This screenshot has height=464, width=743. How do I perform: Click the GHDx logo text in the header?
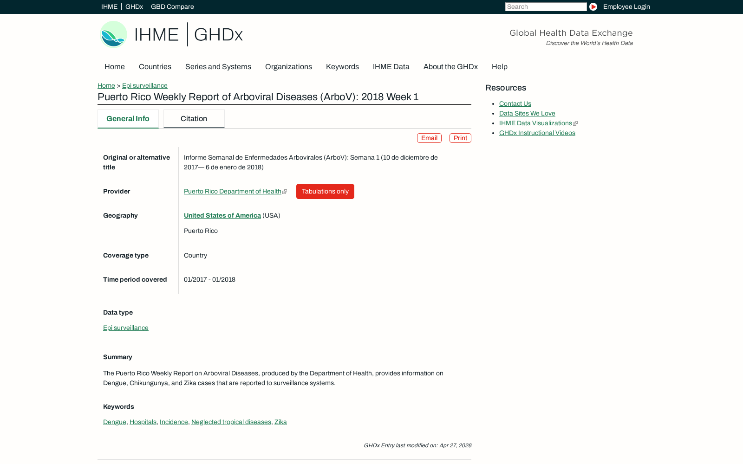point(218,35)
